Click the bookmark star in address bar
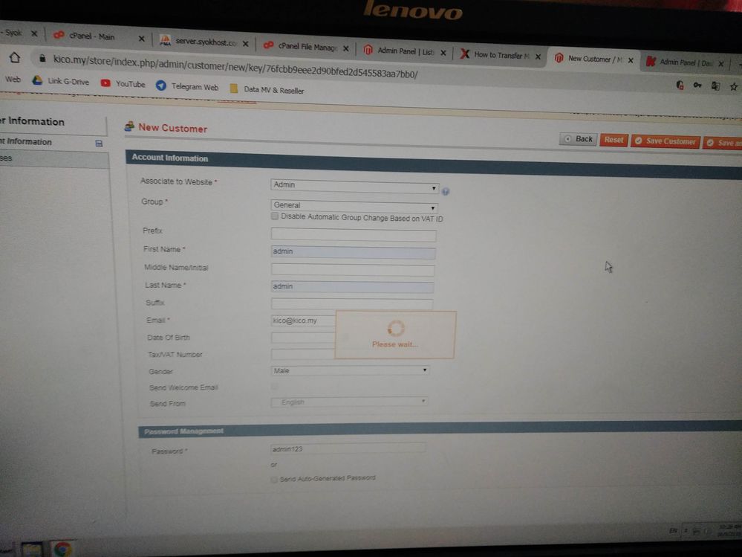This screenshot has height=557, width=742. (734, 86)
